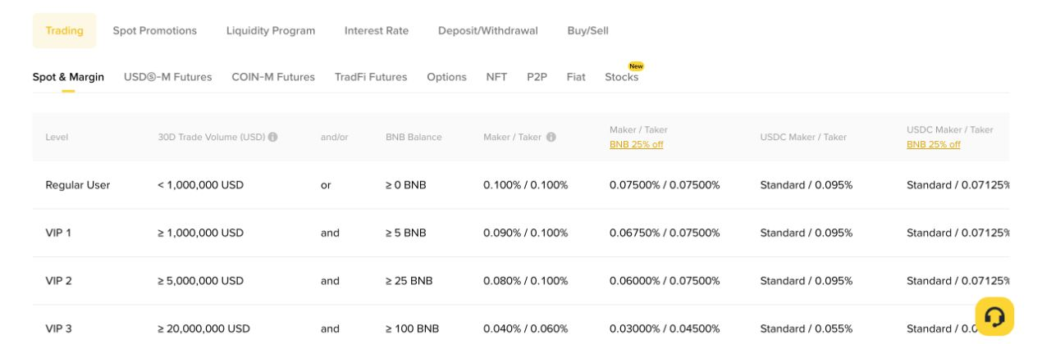Switch to USDⓈ-M Futures fee table
This screenshot has height=344, width=1042.
pos(168,76)
